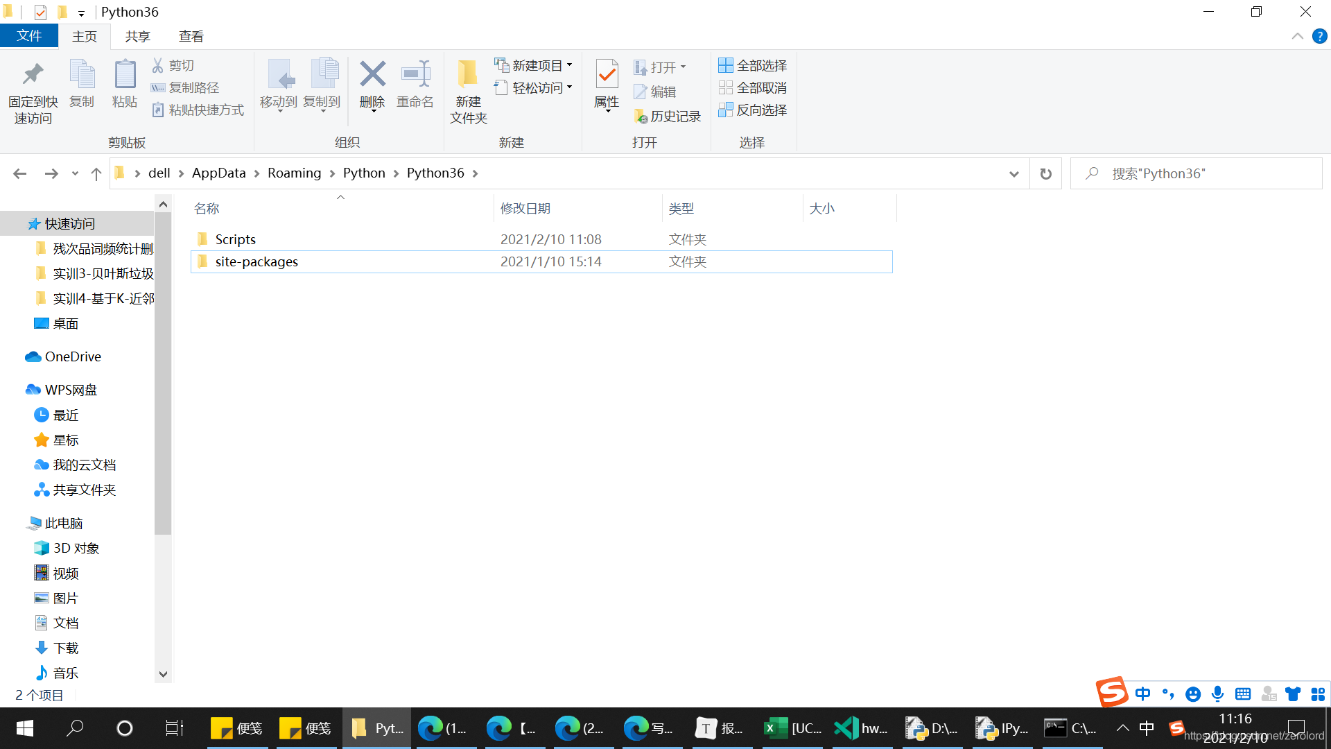Collapse the ribbon with the chevron
This screenshot has height=749, width=1331.
point(1297,36)
